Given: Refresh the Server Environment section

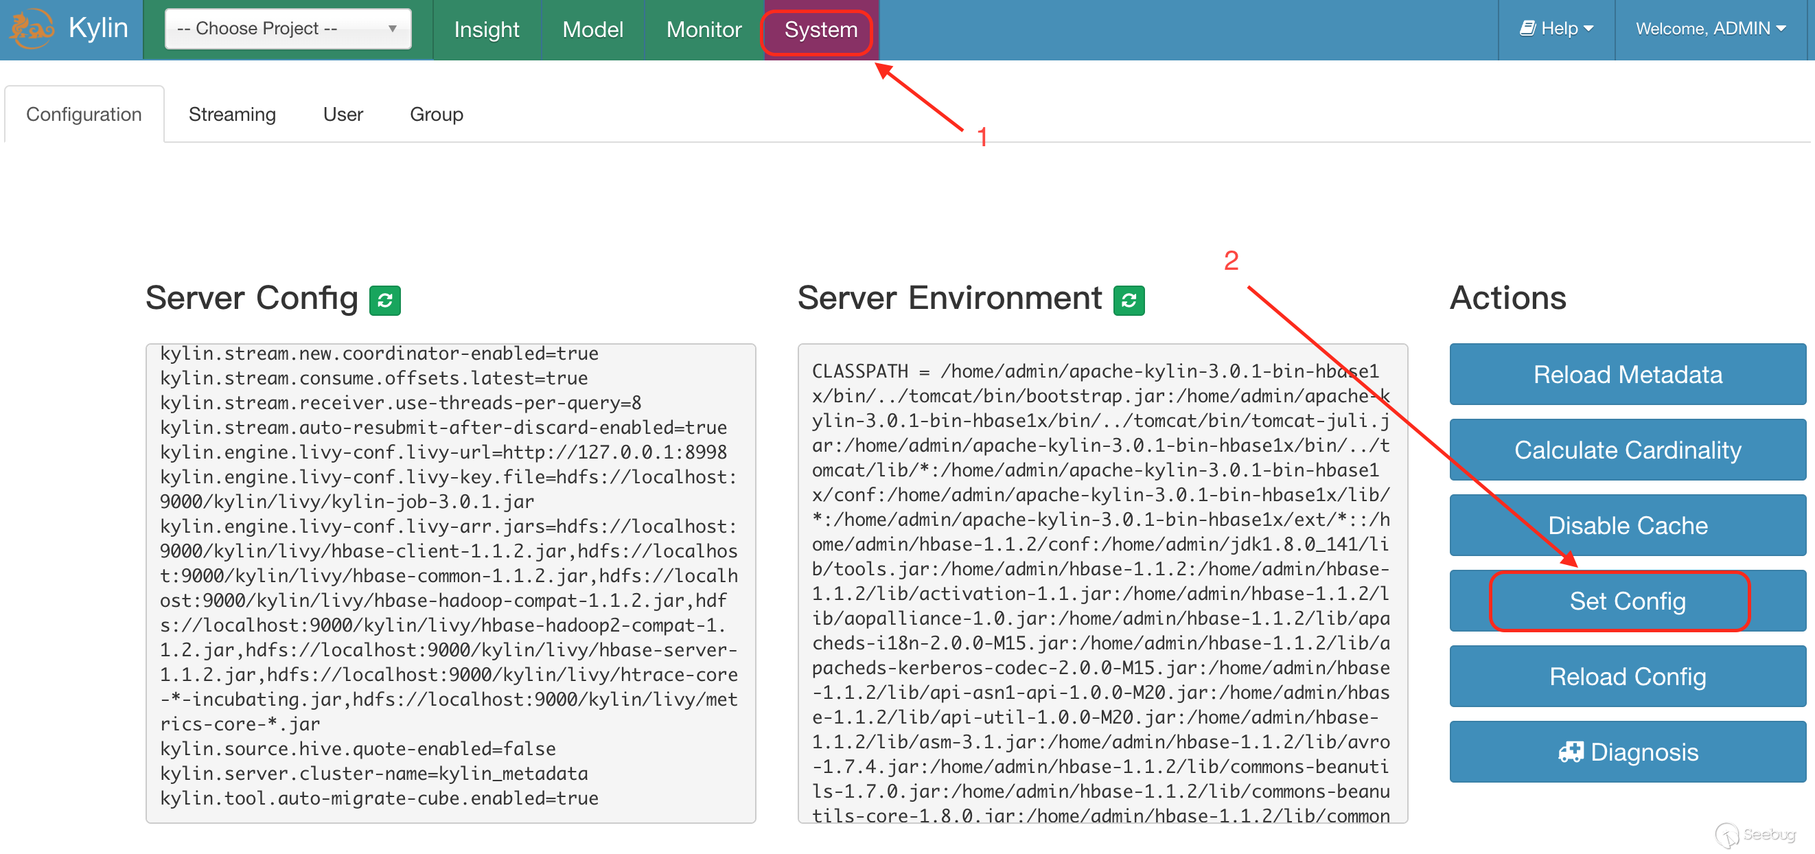Looking at the screenshot, I should (1128, 301).
